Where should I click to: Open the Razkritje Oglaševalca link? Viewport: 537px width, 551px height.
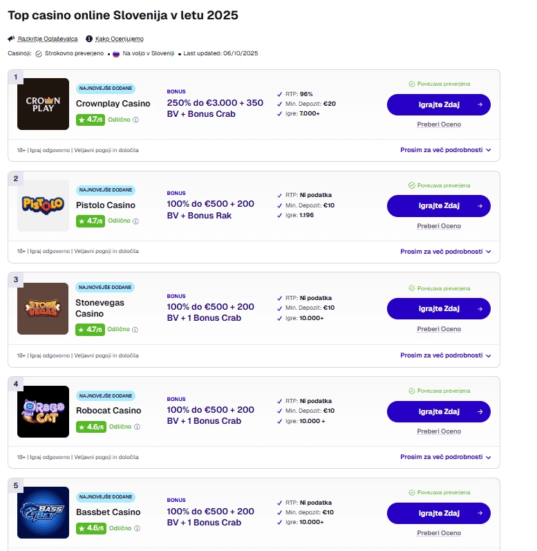click(47, 39)
